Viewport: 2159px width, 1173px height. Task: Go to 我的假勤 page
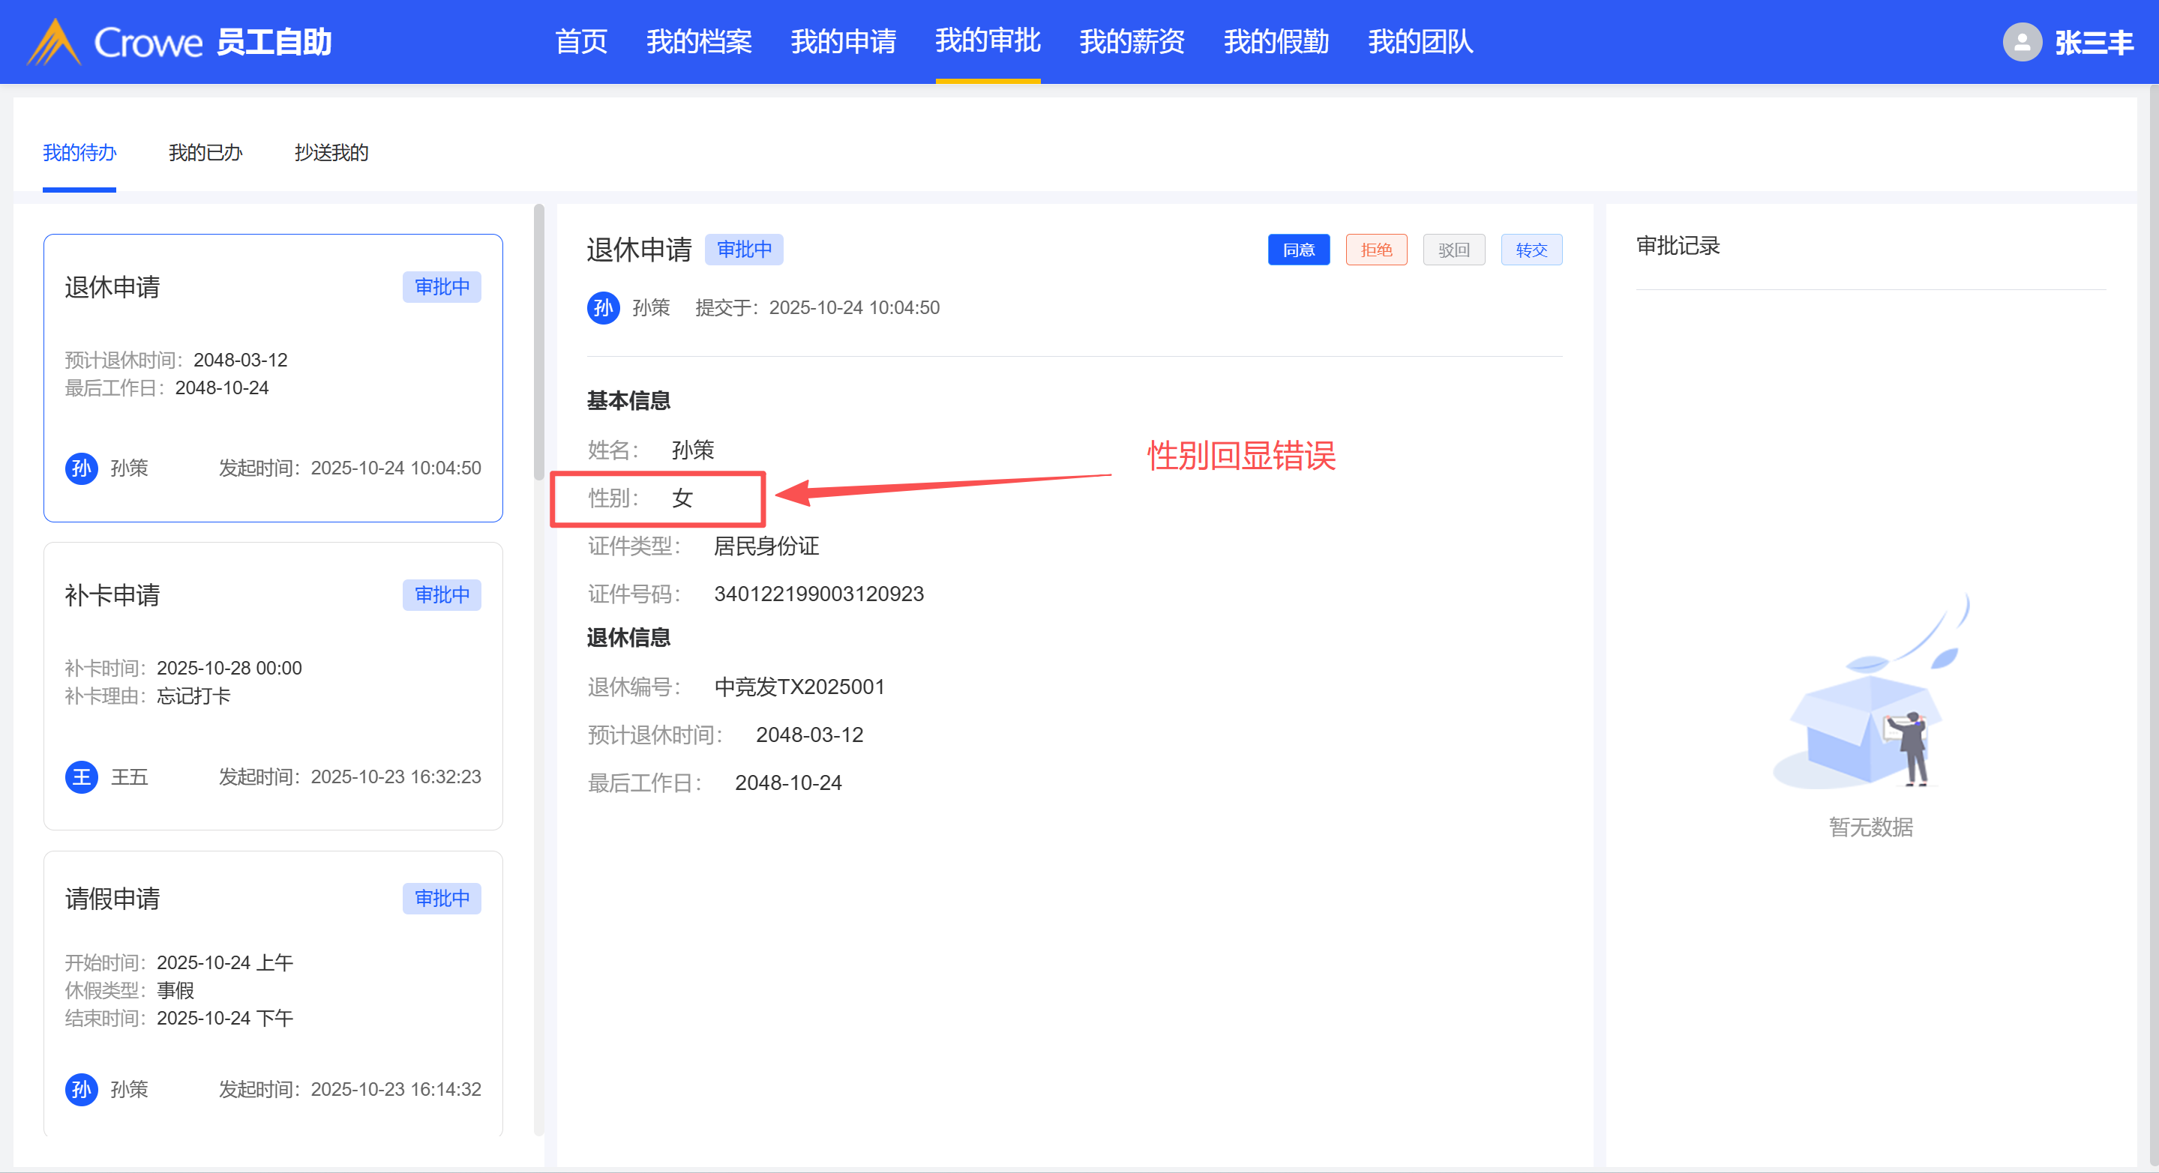coord(1276,41)
